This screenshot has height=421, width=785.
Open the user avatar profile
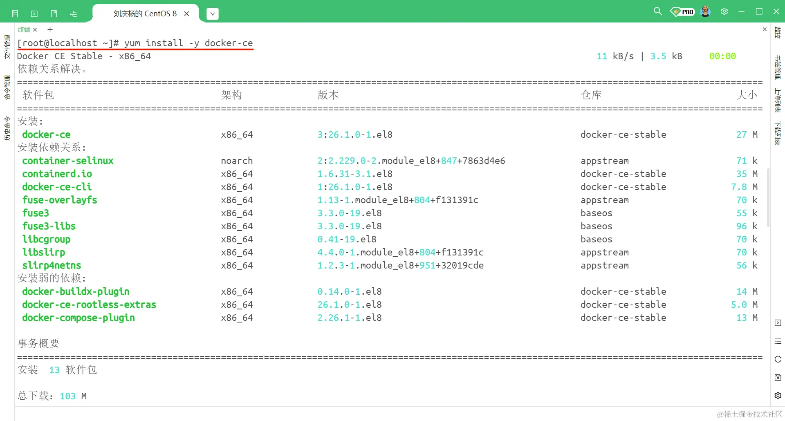pos(705,11)
